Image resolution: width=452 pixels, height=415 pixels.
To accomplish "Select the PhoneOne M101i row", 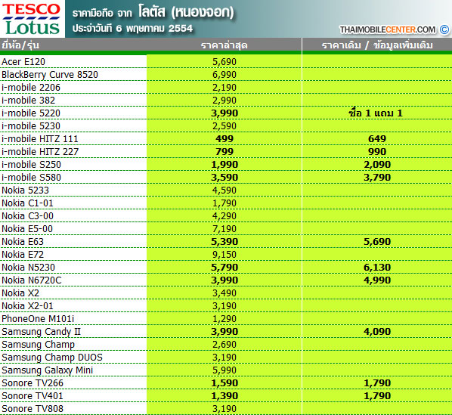I will pyautogui.click(x=226, y=319).
